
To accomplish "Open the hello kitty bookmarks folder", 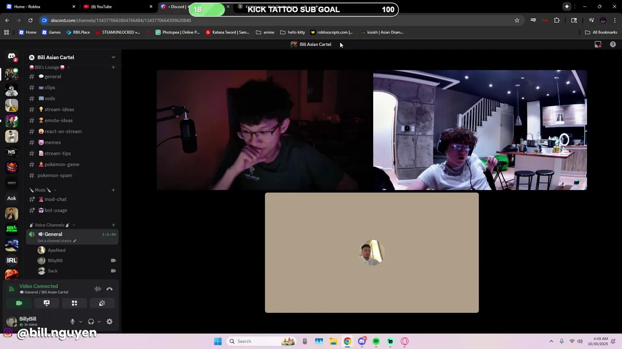I will [293, 32].
